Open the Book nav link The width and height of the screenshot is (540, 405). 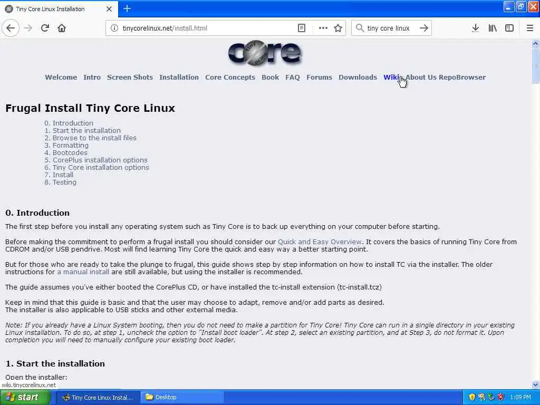click(x=271, y=77)
